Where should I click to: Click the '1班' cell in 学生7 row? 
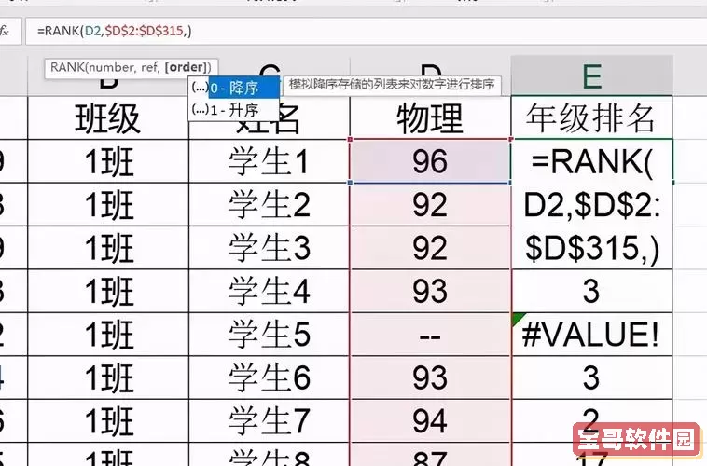[108, 420]
